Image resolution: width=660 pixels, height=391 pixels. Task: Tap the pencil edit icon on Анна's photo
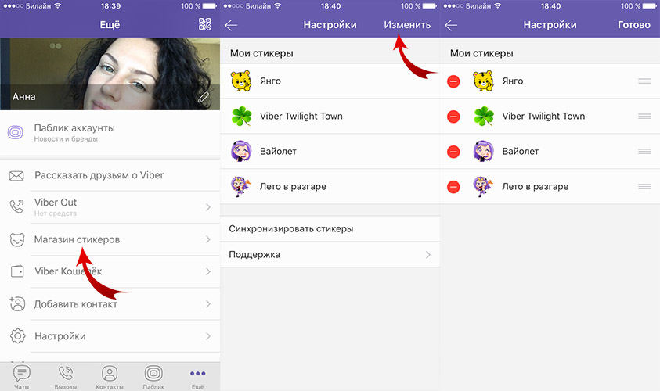click(x=204, y=97)
